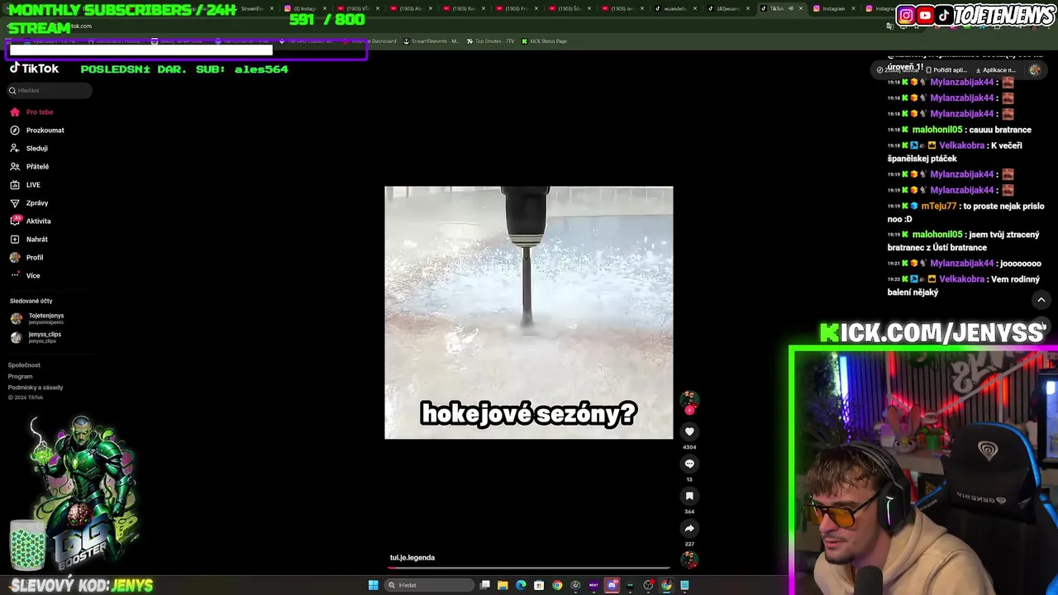Go to previous video with up chevron
1058x595 pixels.
click(1041, 300)
